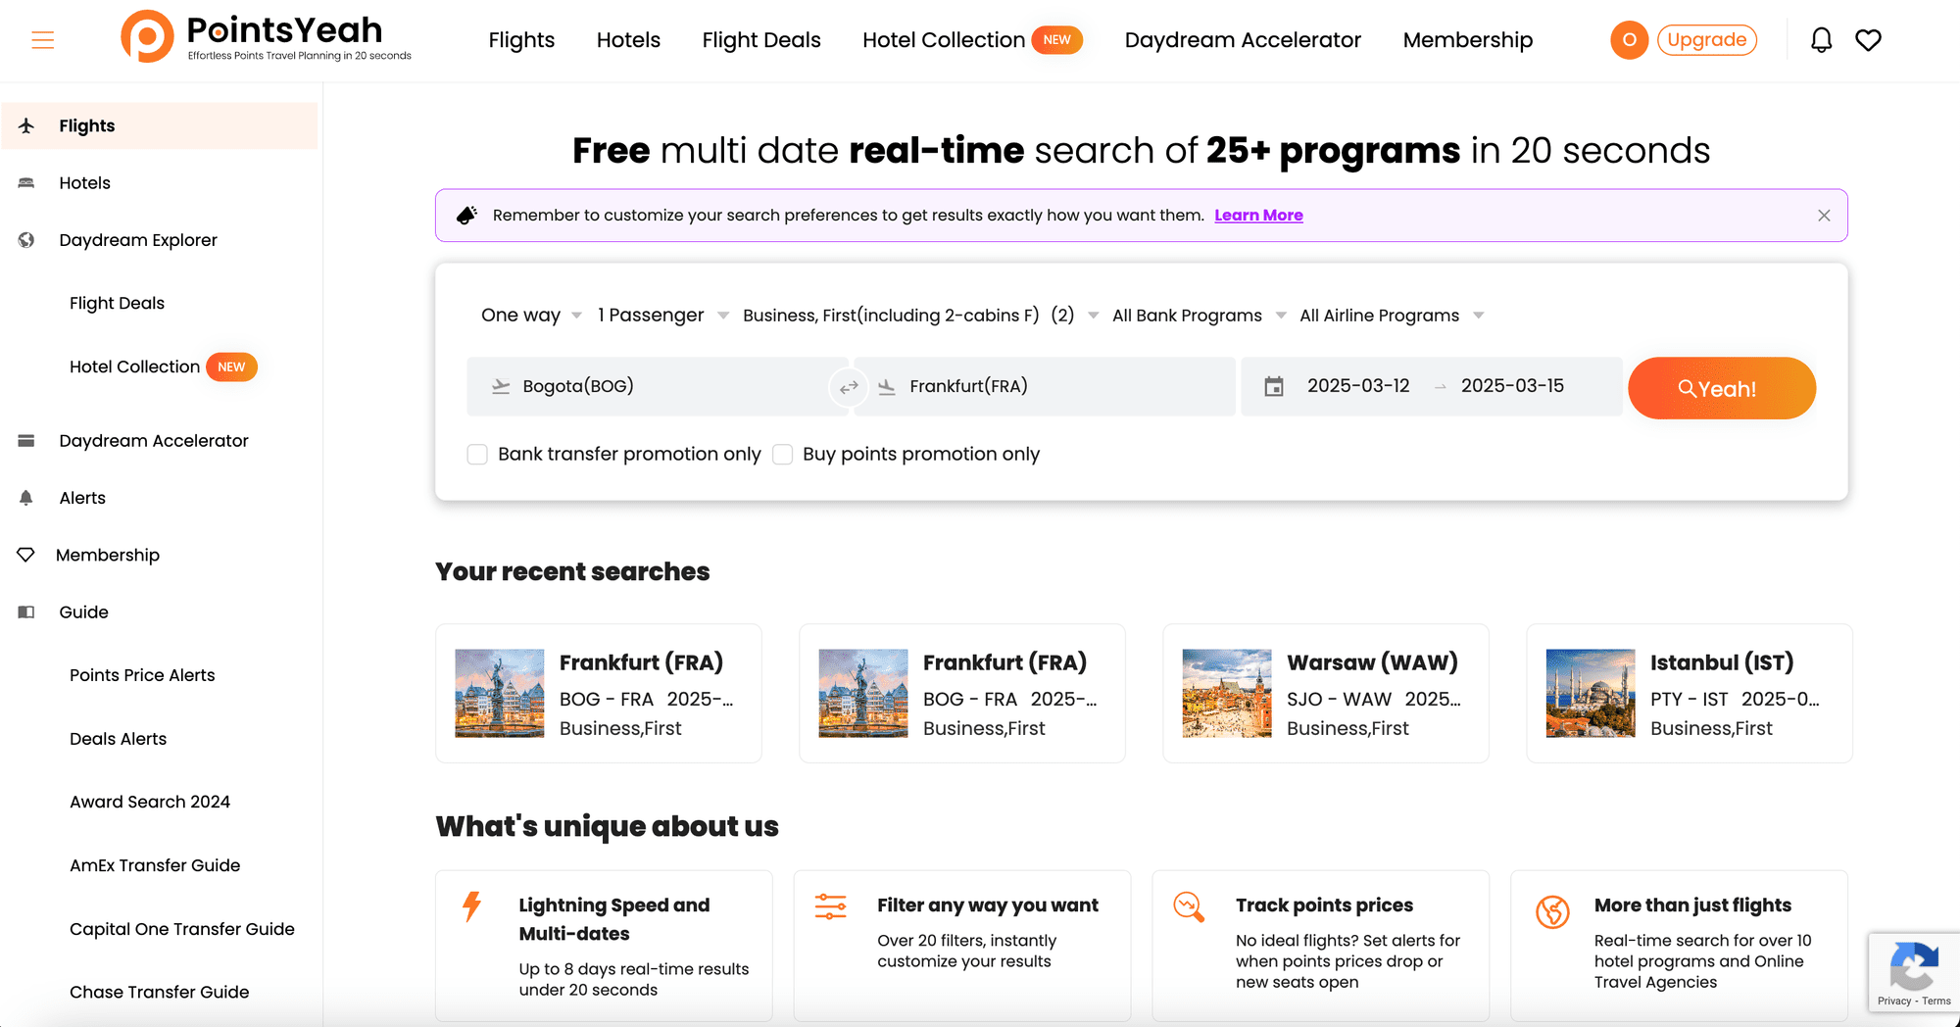Open Capital One Transfer Guide
Viewport: 1960px width, 1027px height.
coord(181,929)
